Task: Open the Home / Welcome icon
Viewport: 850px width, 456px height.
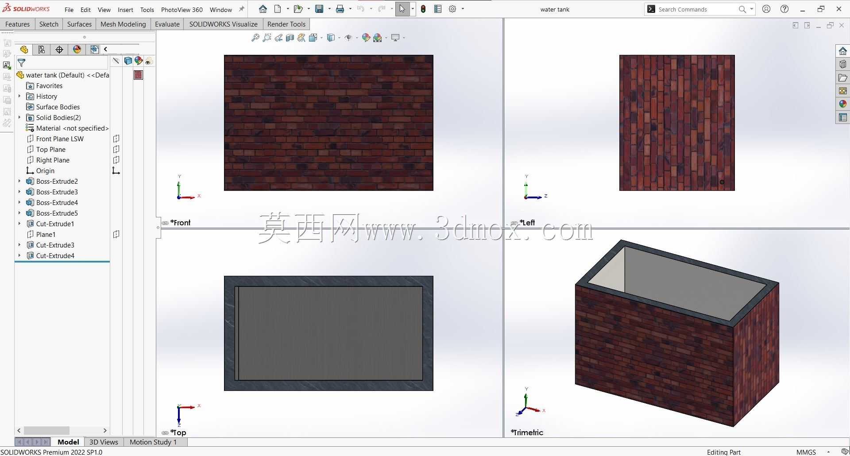Action: click(263, 9)
